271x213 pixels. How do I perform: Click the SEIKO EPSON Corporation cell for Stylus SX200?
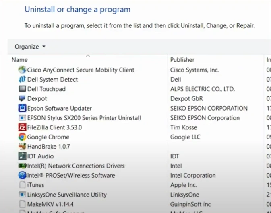[x=205, y=118]
